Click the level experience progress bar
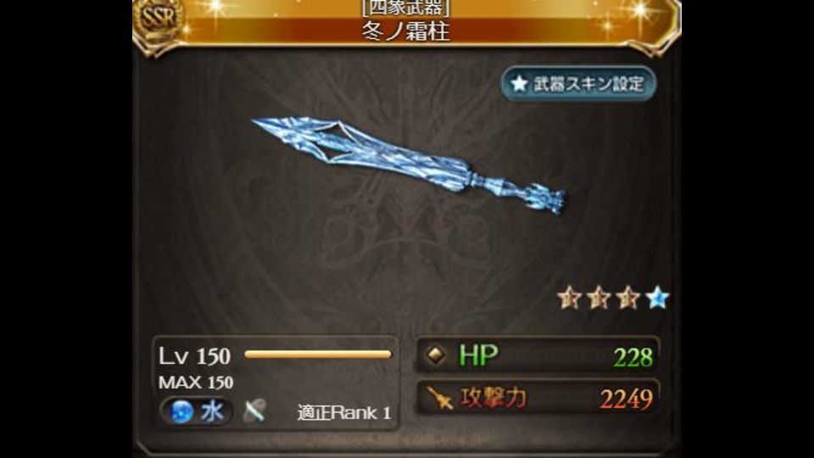Viewport: 814px width, 458px height. (318, 355)
